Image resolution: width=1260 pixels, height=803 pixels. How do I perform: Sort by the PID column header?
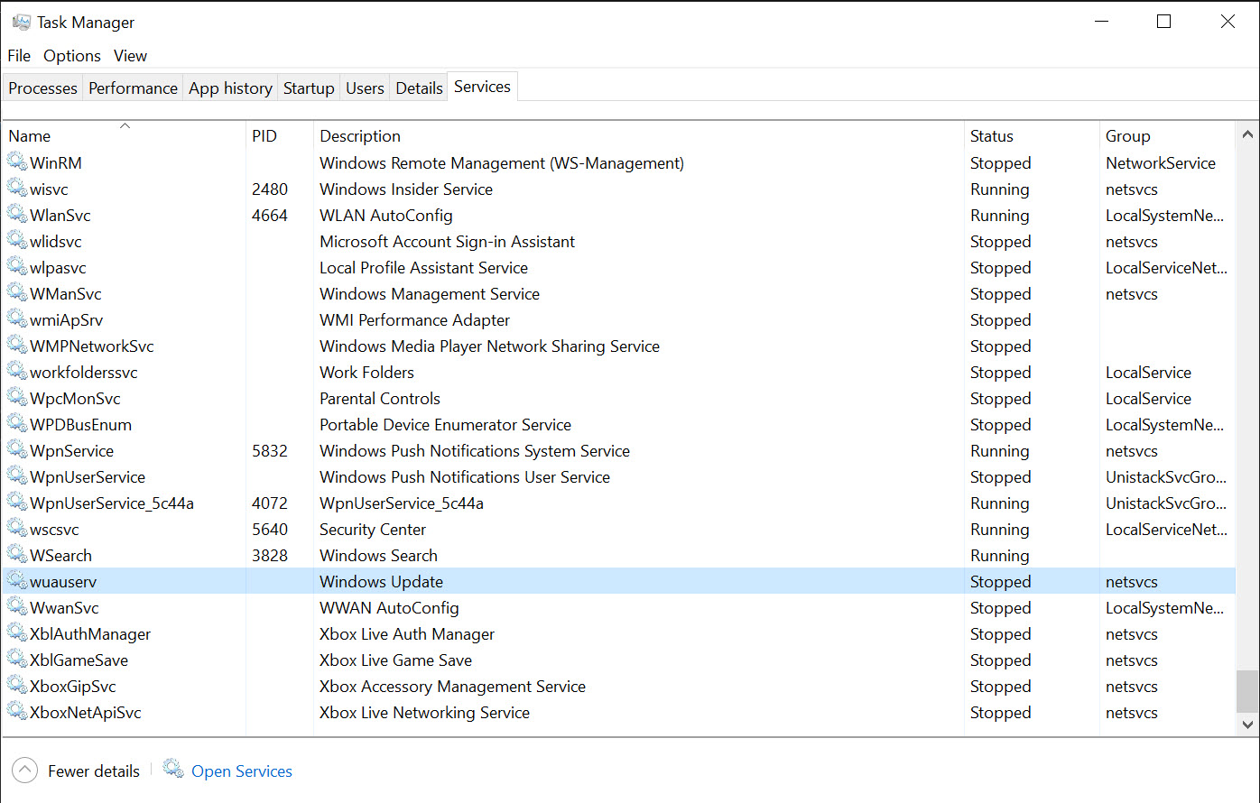280,135
